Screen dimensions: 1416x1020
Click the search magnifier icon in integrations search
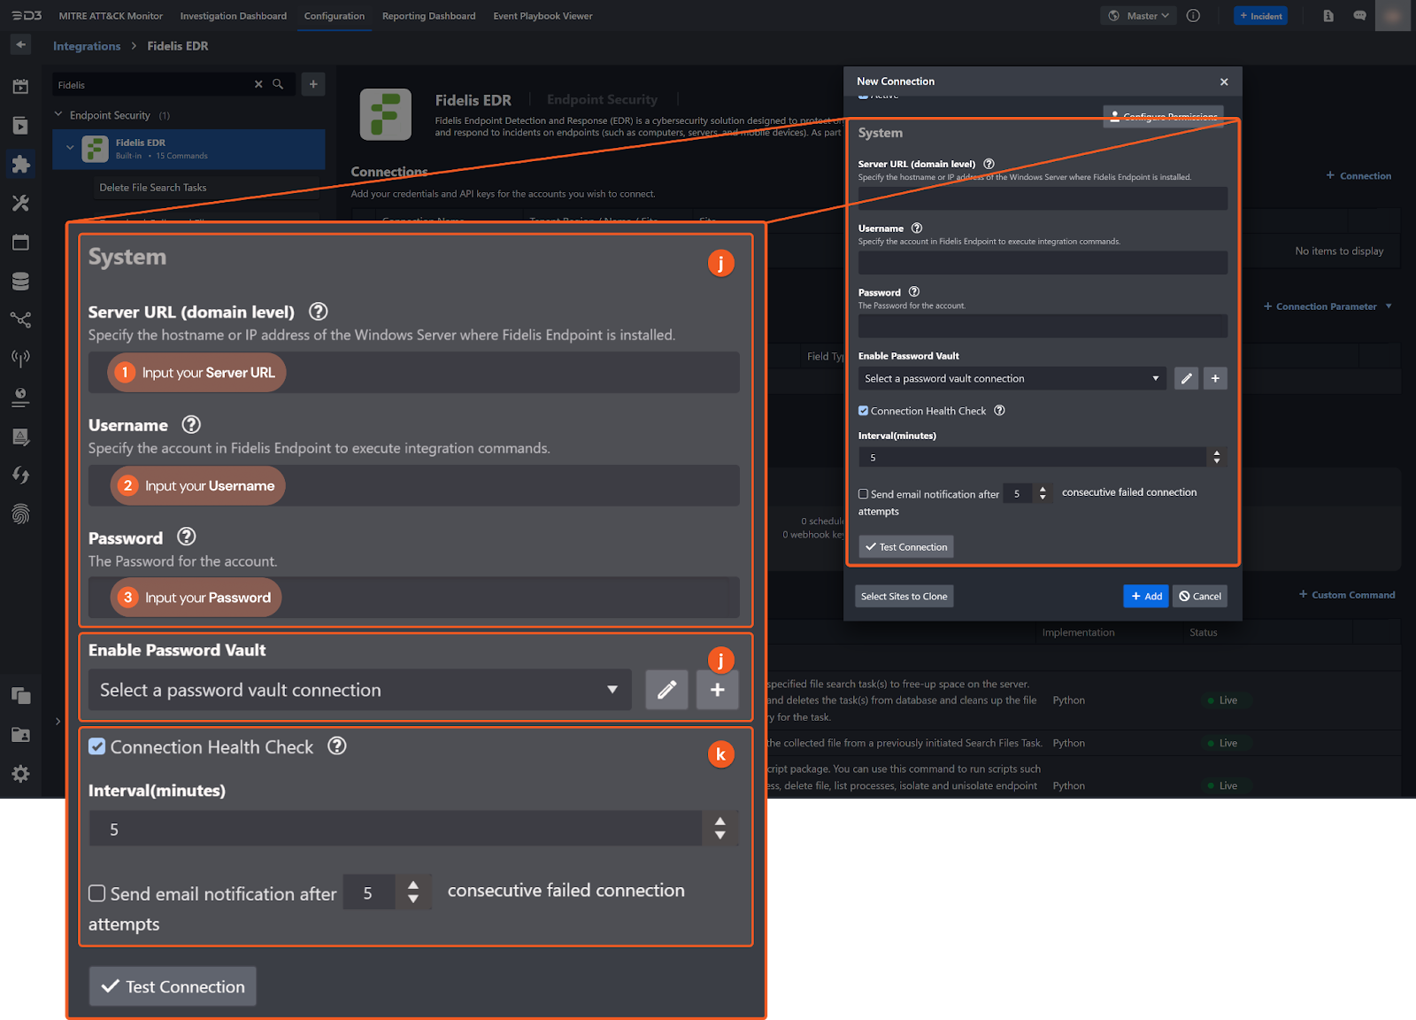tap(278, 84)
